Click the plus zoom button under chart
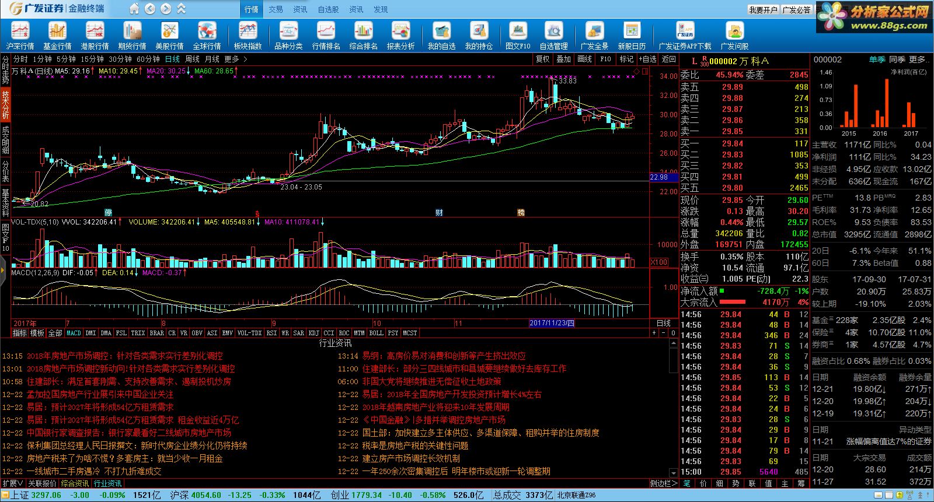This screenshot has height=502, width=934. (654, 333)
